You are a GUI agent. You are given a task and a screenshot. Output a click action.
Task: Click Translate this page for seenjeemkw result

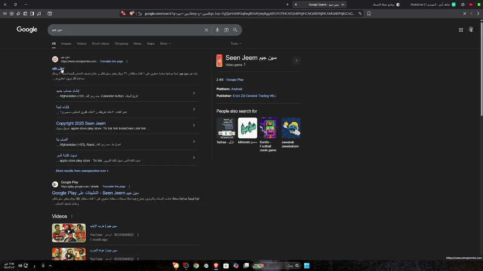coord(112,61)
